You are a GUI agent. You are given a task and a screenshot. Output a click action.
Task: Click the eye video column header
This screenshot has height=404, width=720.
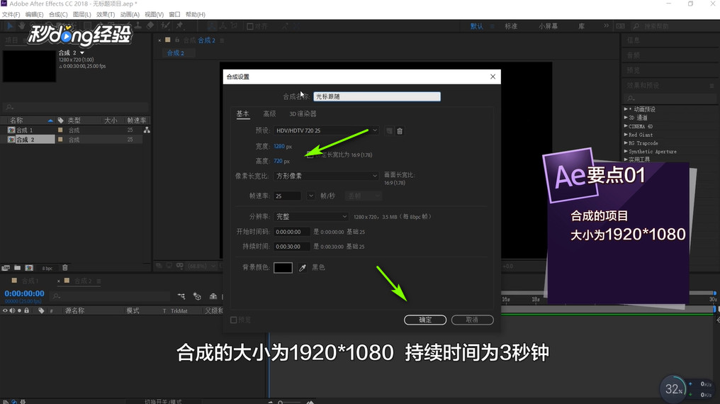(5, 311)
